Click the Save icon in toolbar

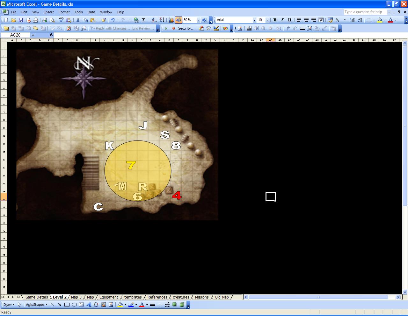pyautogui.click(x=21, y=20)
